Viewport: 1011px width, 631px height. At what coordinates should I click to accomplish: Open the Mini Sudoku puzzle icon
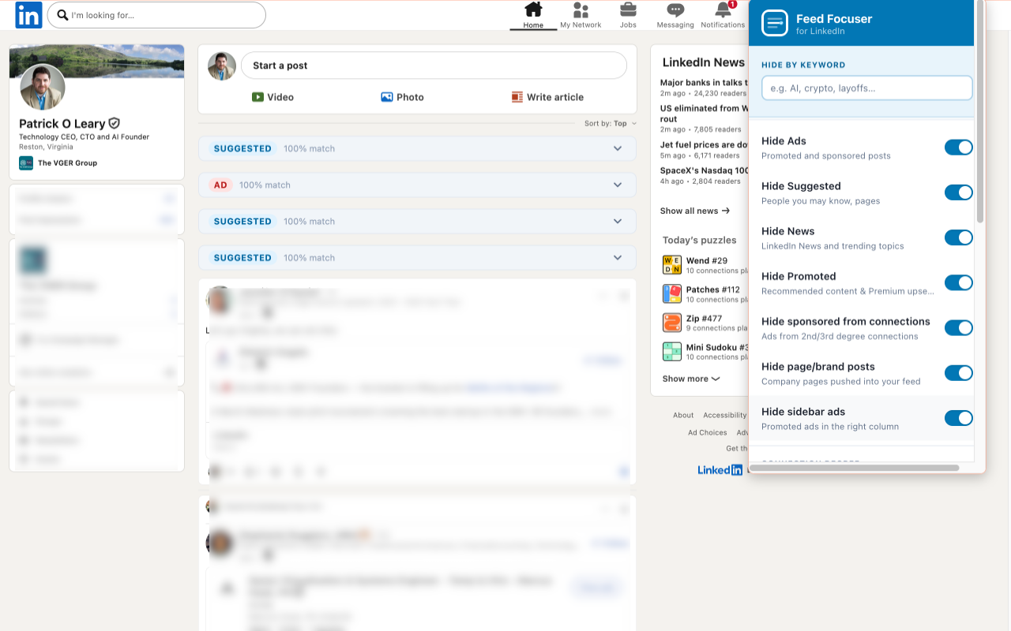(671, 352)
